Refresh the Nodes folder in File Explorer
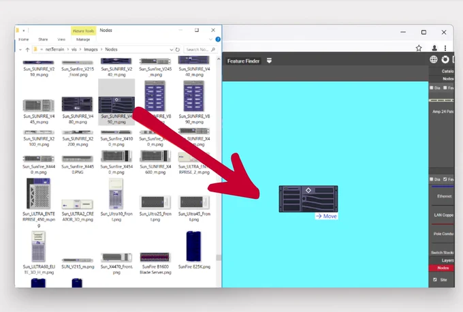Viewport: 463px width, 312px height. pos(178,50)
